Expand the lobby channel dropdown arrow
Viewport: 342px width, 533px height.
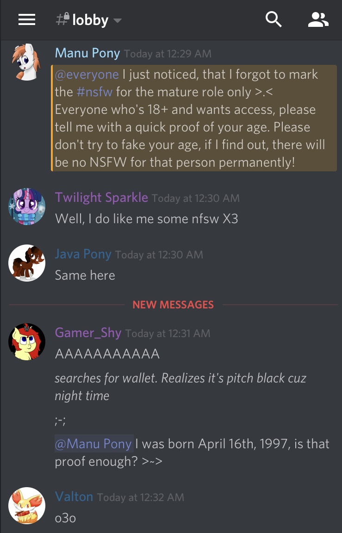click(118, 21)
